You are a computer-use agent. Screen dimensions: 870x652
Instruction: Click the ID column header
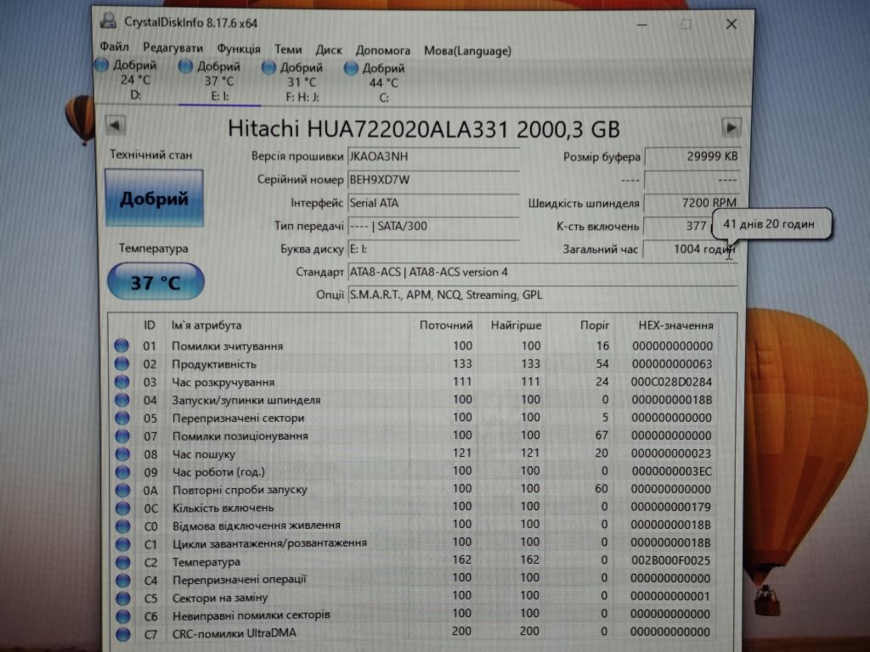pos(150,325)
